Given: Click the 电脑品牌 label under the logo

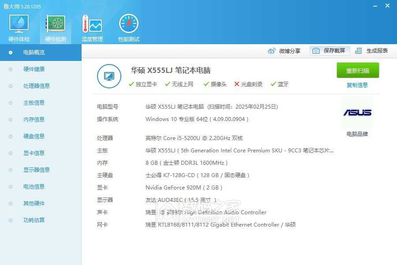Looking at the screenshot, I should (357, 134).
